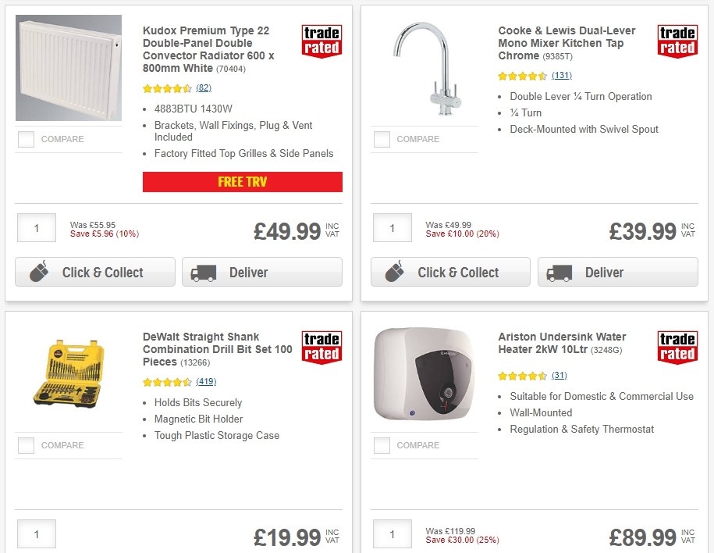
Task: Select quantity field for the kitchen tap
Action: (392, 228)
